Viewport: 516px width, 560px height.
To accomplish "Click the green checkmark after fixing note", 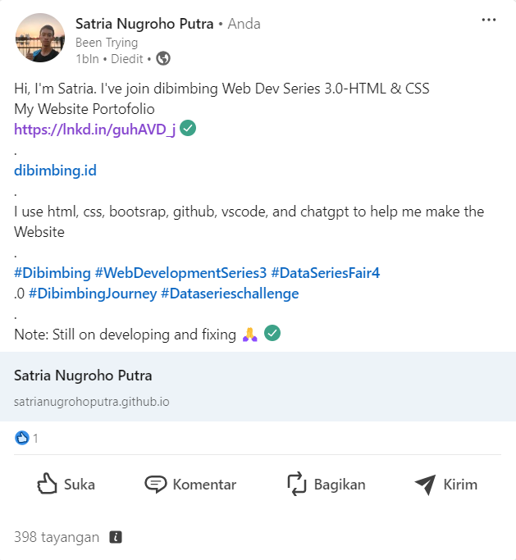I will (272, 333).
